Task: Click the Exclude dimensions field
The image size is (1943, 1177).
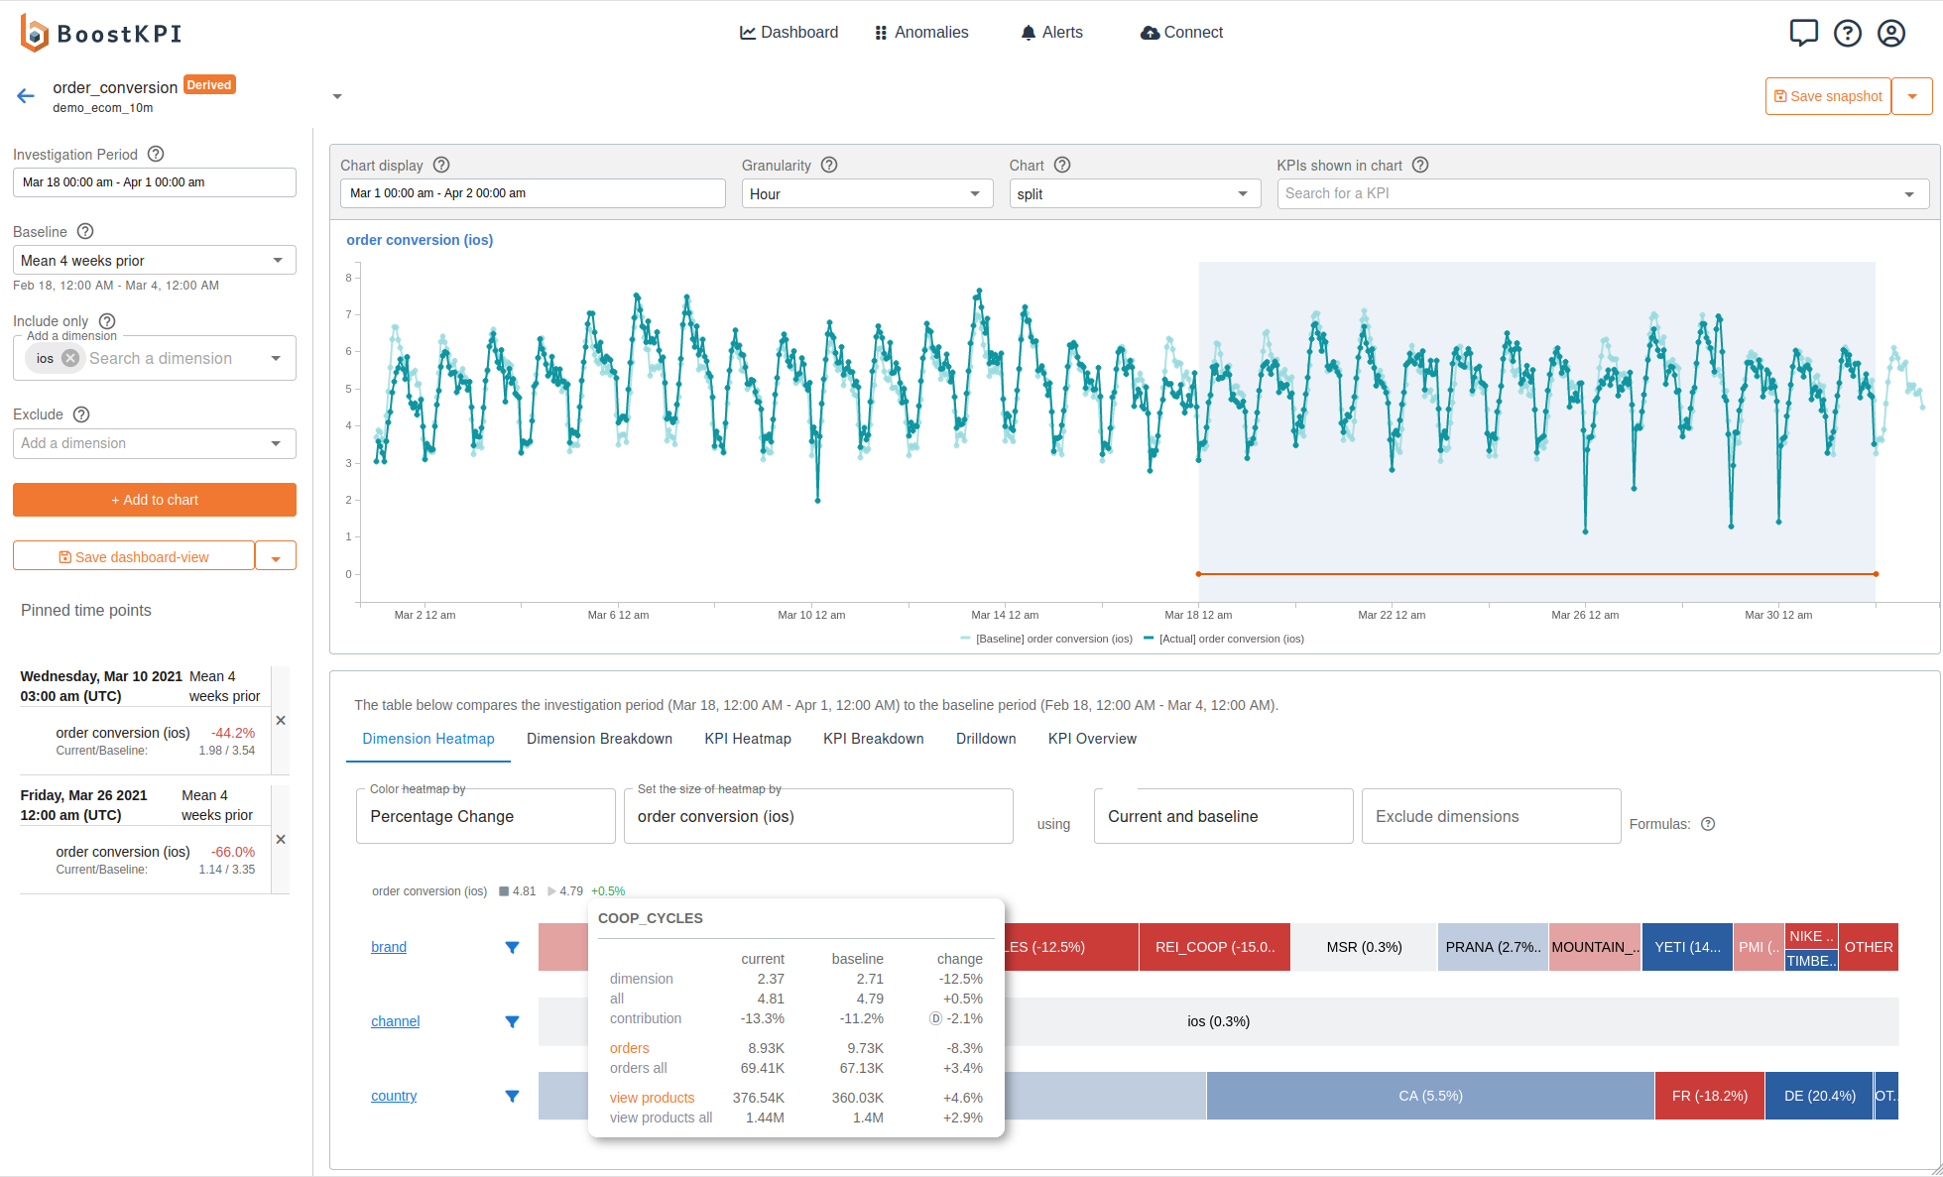Action: [1491, 816]
